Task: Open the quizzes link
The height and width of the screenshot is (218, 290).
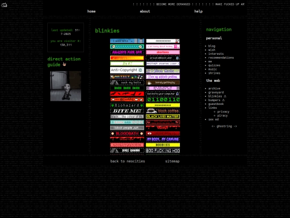Action: (214, 65)
